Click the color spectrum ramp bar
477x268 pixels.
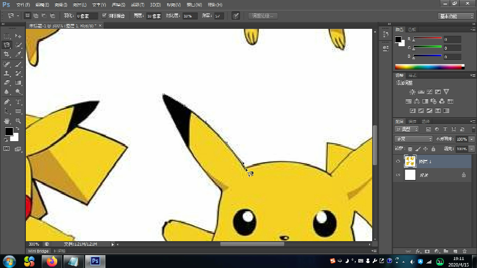point(429,67)
